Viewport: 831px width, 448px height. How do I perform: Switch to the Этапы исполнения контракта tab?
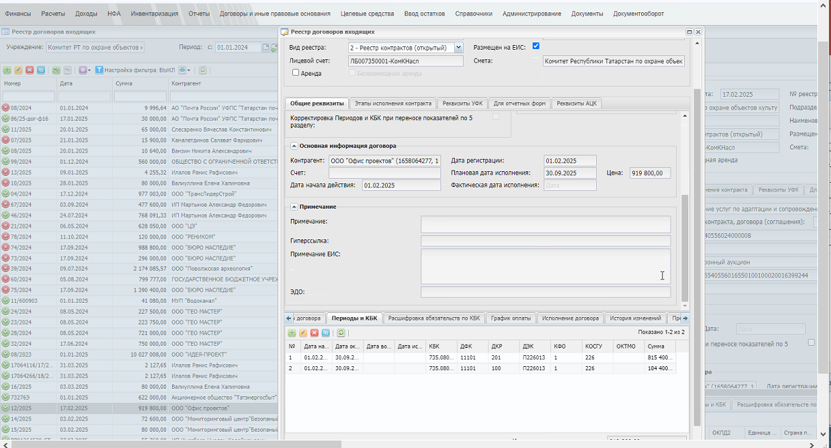(x=393, y=104)
